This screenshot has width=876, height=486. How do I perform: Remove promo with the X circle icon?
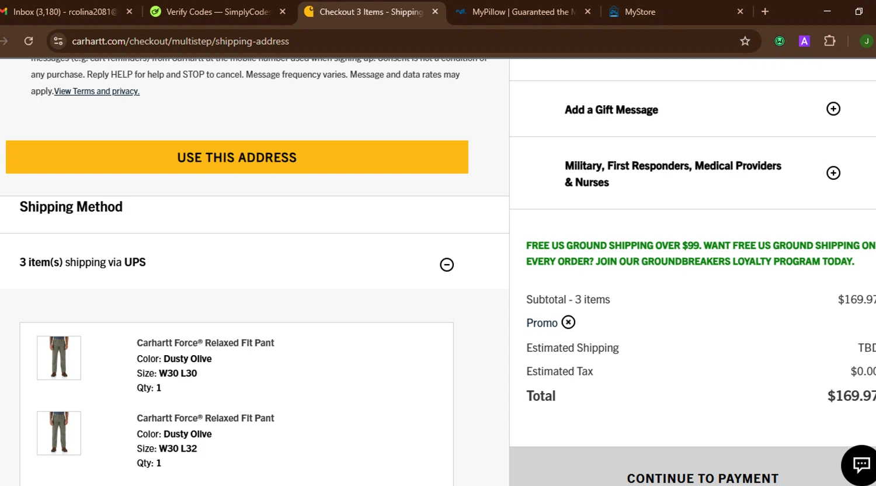point(568,322)
